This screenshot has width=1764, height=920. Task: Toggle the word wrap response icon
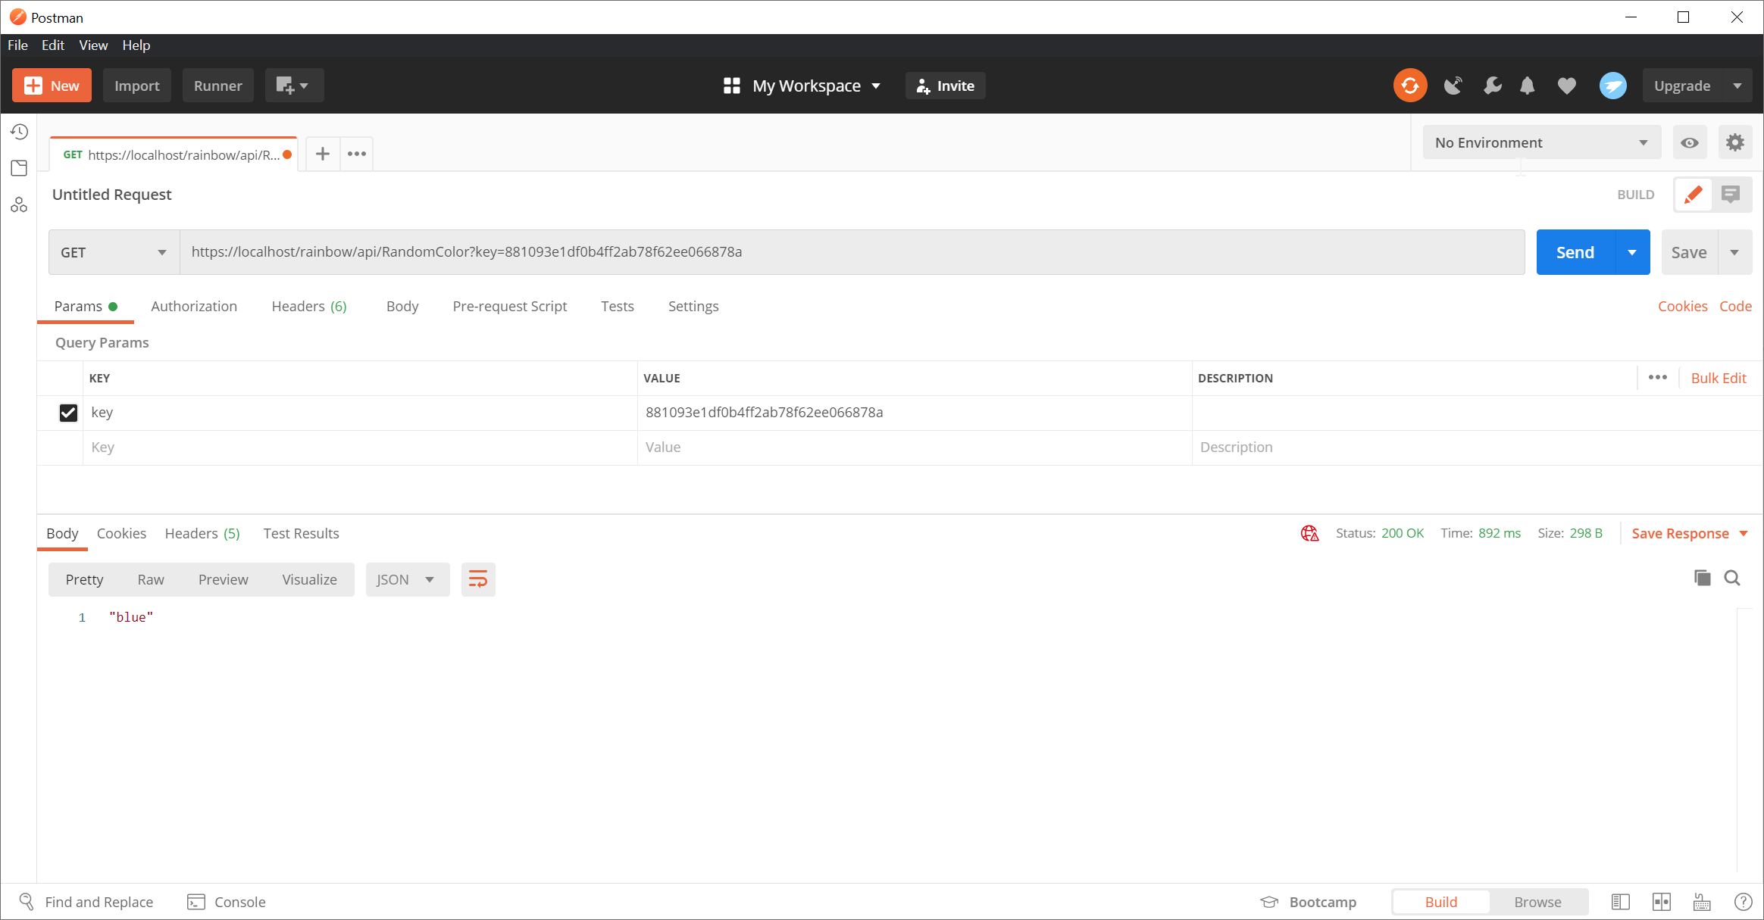point(478,579)
